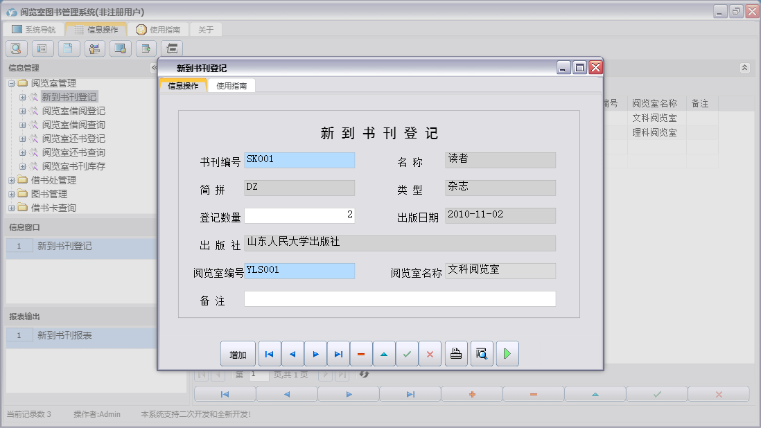Click the green checkmark save icon in dialog
The height and width of the screenshot is (428, 761).
tap(407, 354)
